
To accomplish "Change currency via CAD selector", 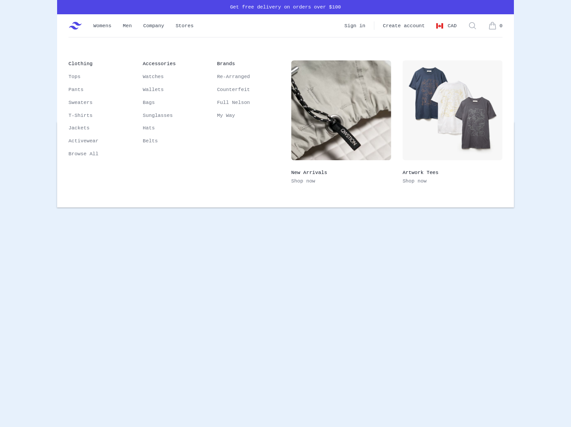I will pyautogui.click(x=447, y=26).
